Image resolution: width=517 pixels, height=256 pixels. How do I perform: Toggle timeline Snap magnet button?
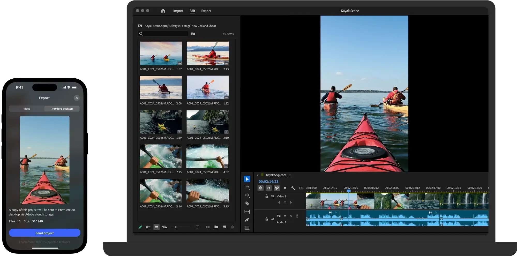tap(269, 188)
